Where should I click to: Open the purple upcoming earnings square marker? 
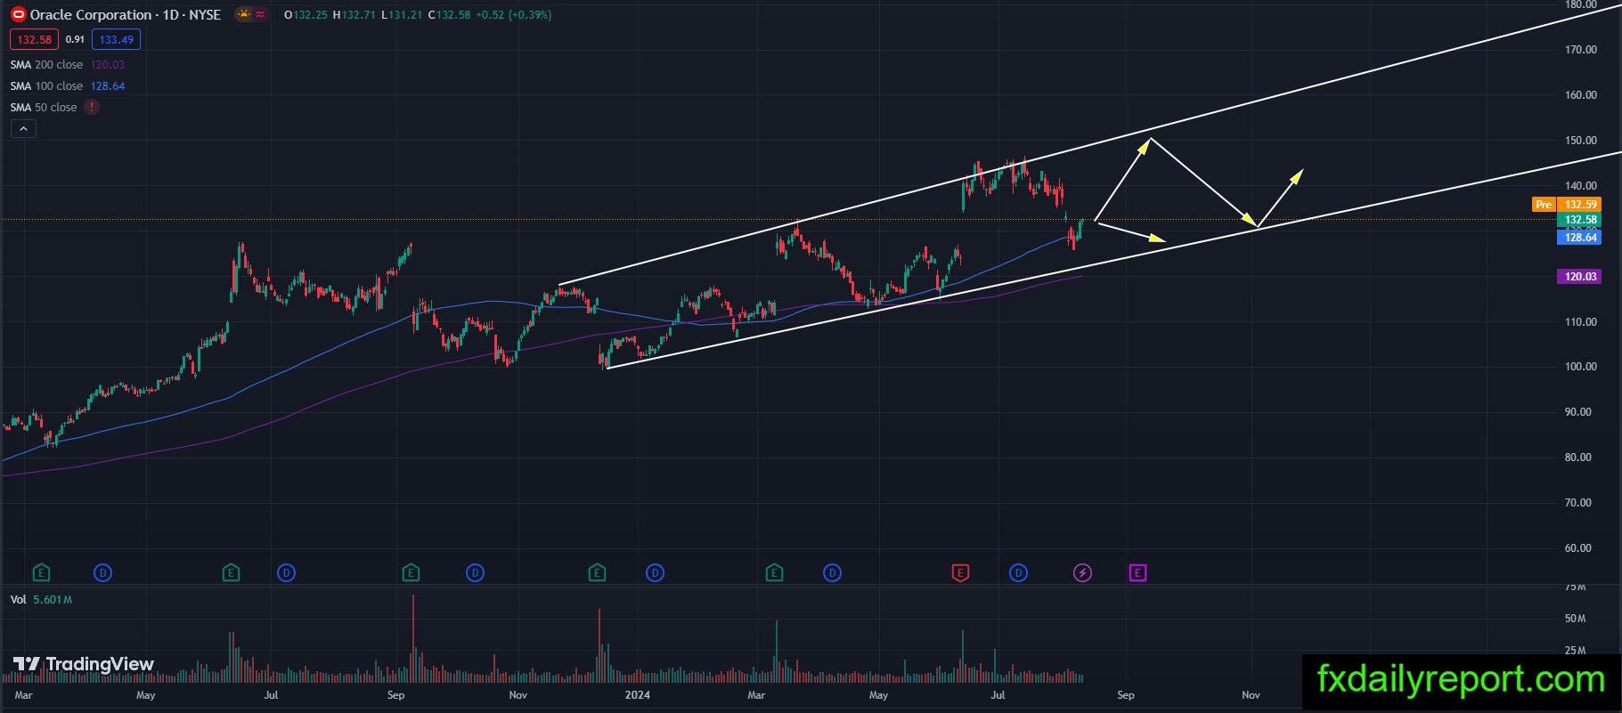(x=1137, y=572)
